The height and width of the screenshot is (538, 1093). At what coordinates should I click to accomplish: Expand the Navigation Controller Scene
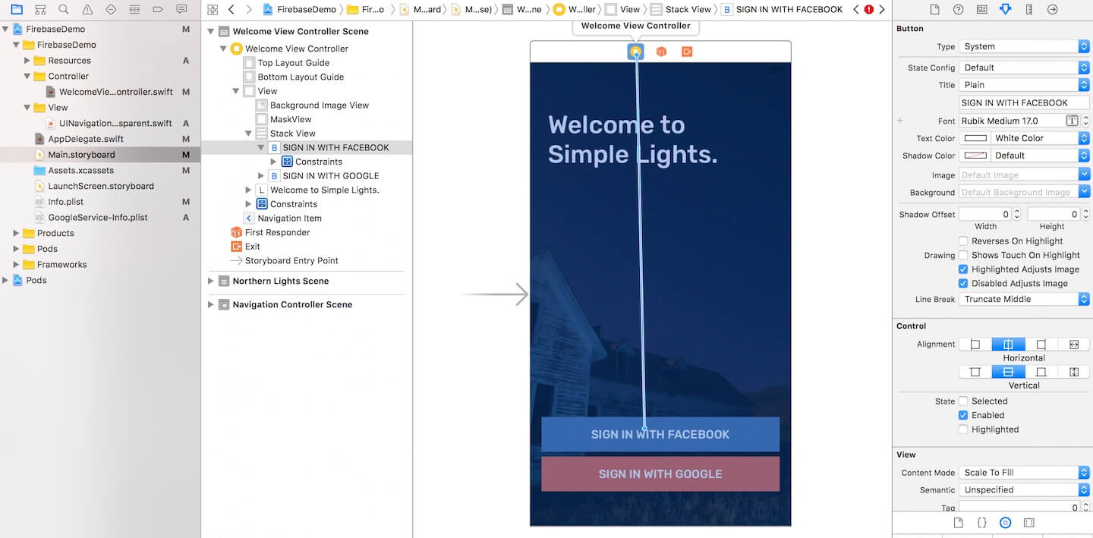tap(211, 304)
